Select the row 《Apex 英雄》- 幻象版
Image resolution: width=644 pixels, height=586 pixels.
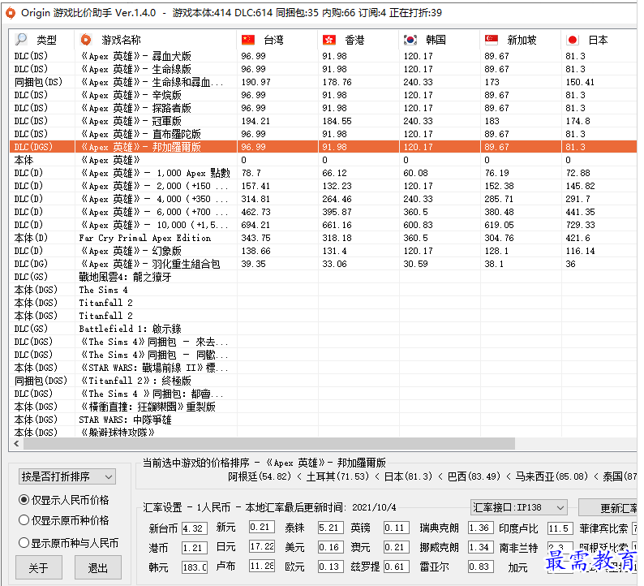(324, 251)
